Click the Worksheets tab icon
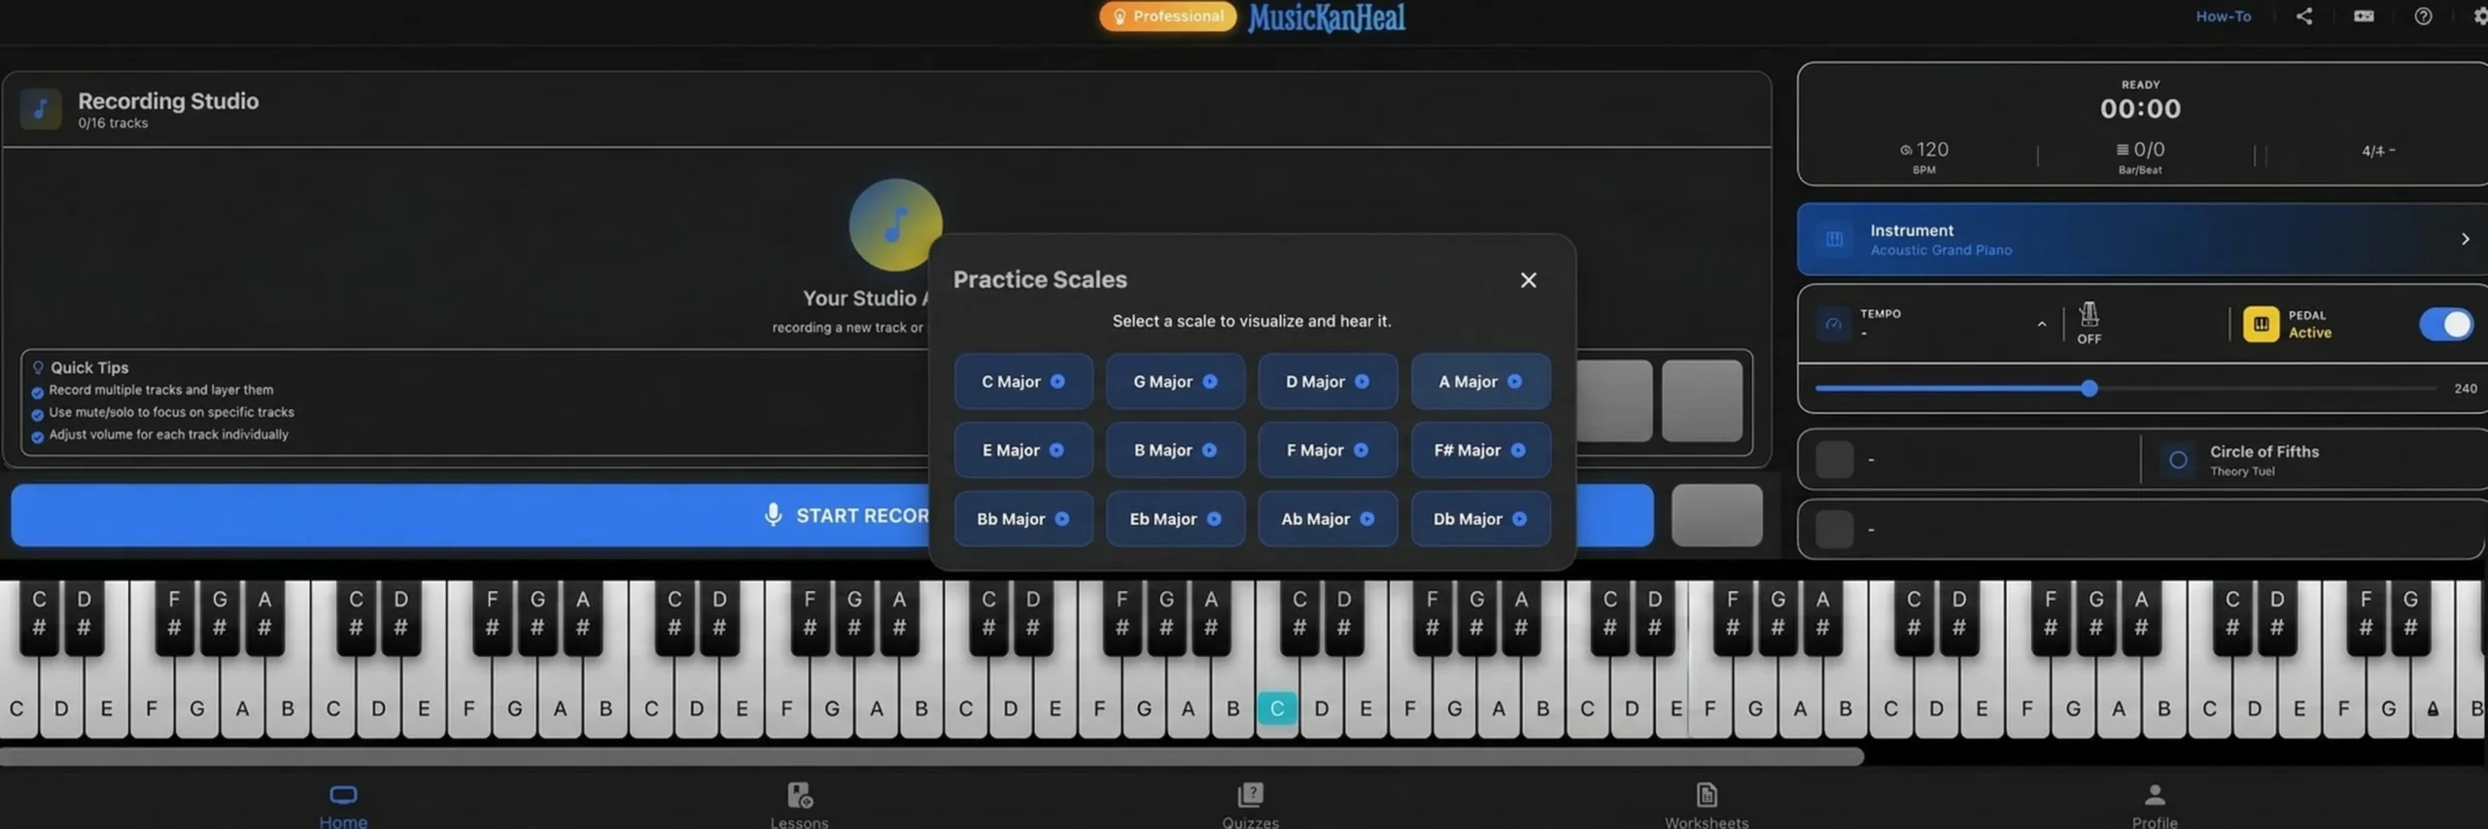2488x829 pixels. tap(1706, 794)
